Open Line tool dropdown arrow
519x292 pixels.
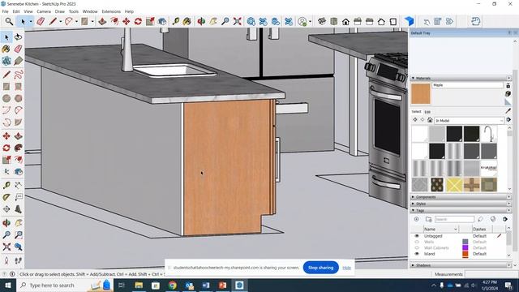[x=61, y=22]
